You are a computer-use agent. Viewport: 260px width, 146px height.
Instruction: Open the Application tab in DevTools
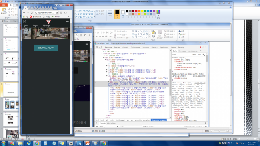[x=164, y=47]
